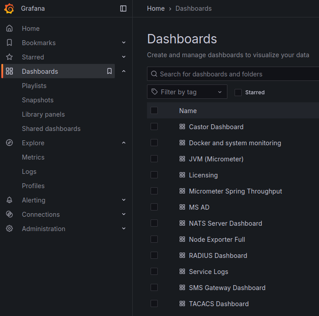Screen dimensions: 319x316
Task: Click the Alerting bell icon
Action: (x=9, y=200)
